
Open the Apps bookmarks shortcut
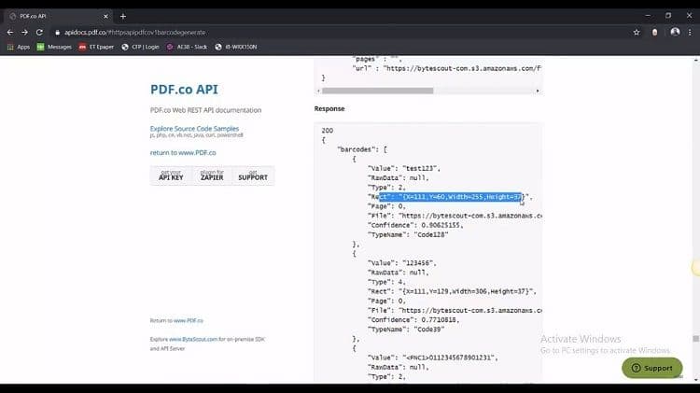point(18,47)
